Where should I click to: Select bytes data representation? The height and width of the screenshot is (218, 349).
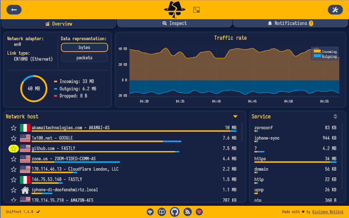tap(85, 47)
